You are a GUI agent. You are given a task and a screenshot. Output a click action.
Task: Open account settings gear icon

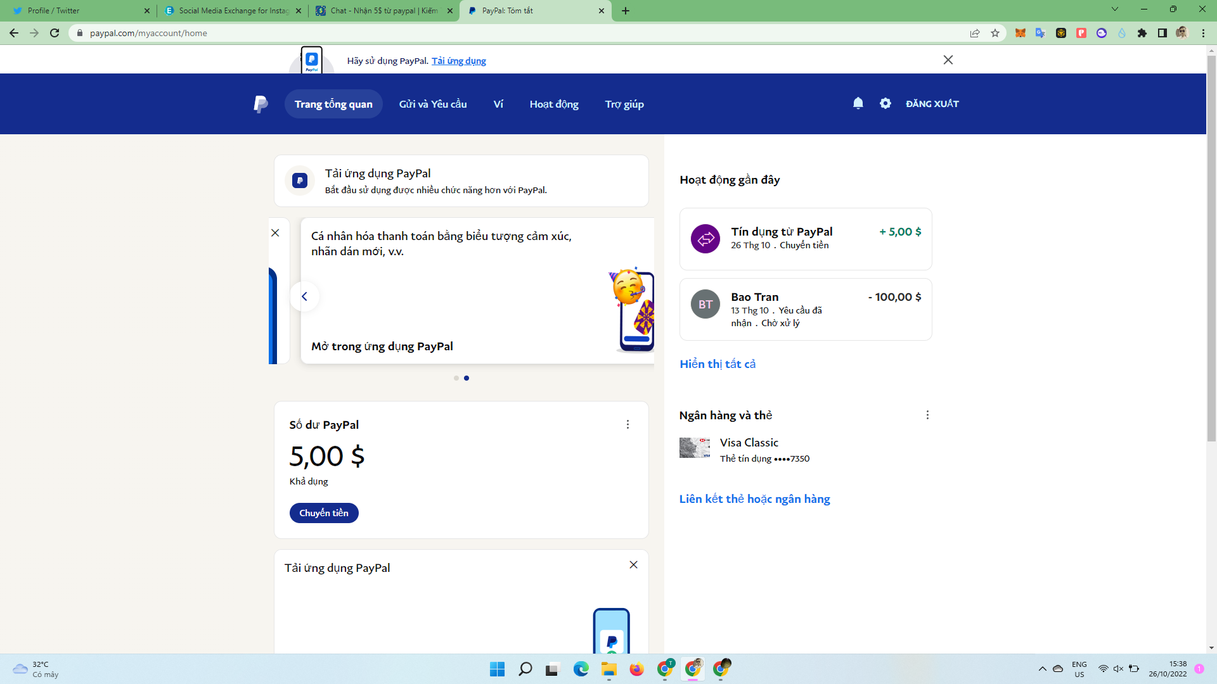point(885,103)
